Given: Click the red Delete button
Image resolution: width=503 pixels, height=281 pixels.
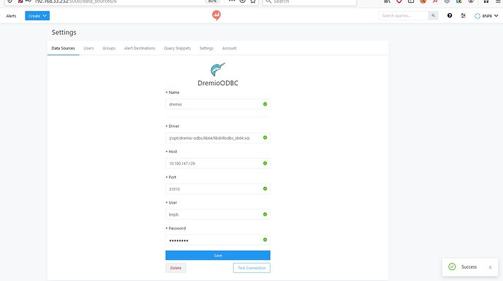Looking at the screenshot, I should [176, 268].
